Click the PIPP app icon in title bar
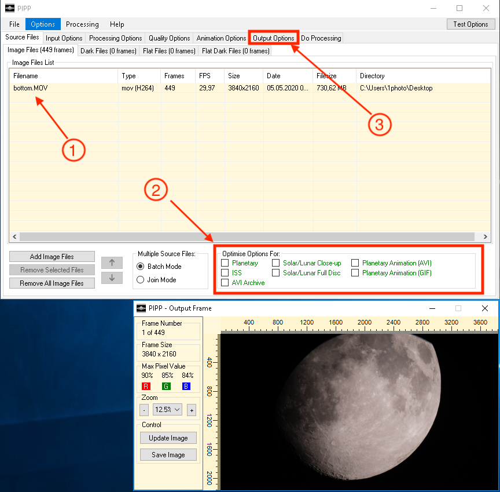Viewport: 500px width, 492px height. 9,8
